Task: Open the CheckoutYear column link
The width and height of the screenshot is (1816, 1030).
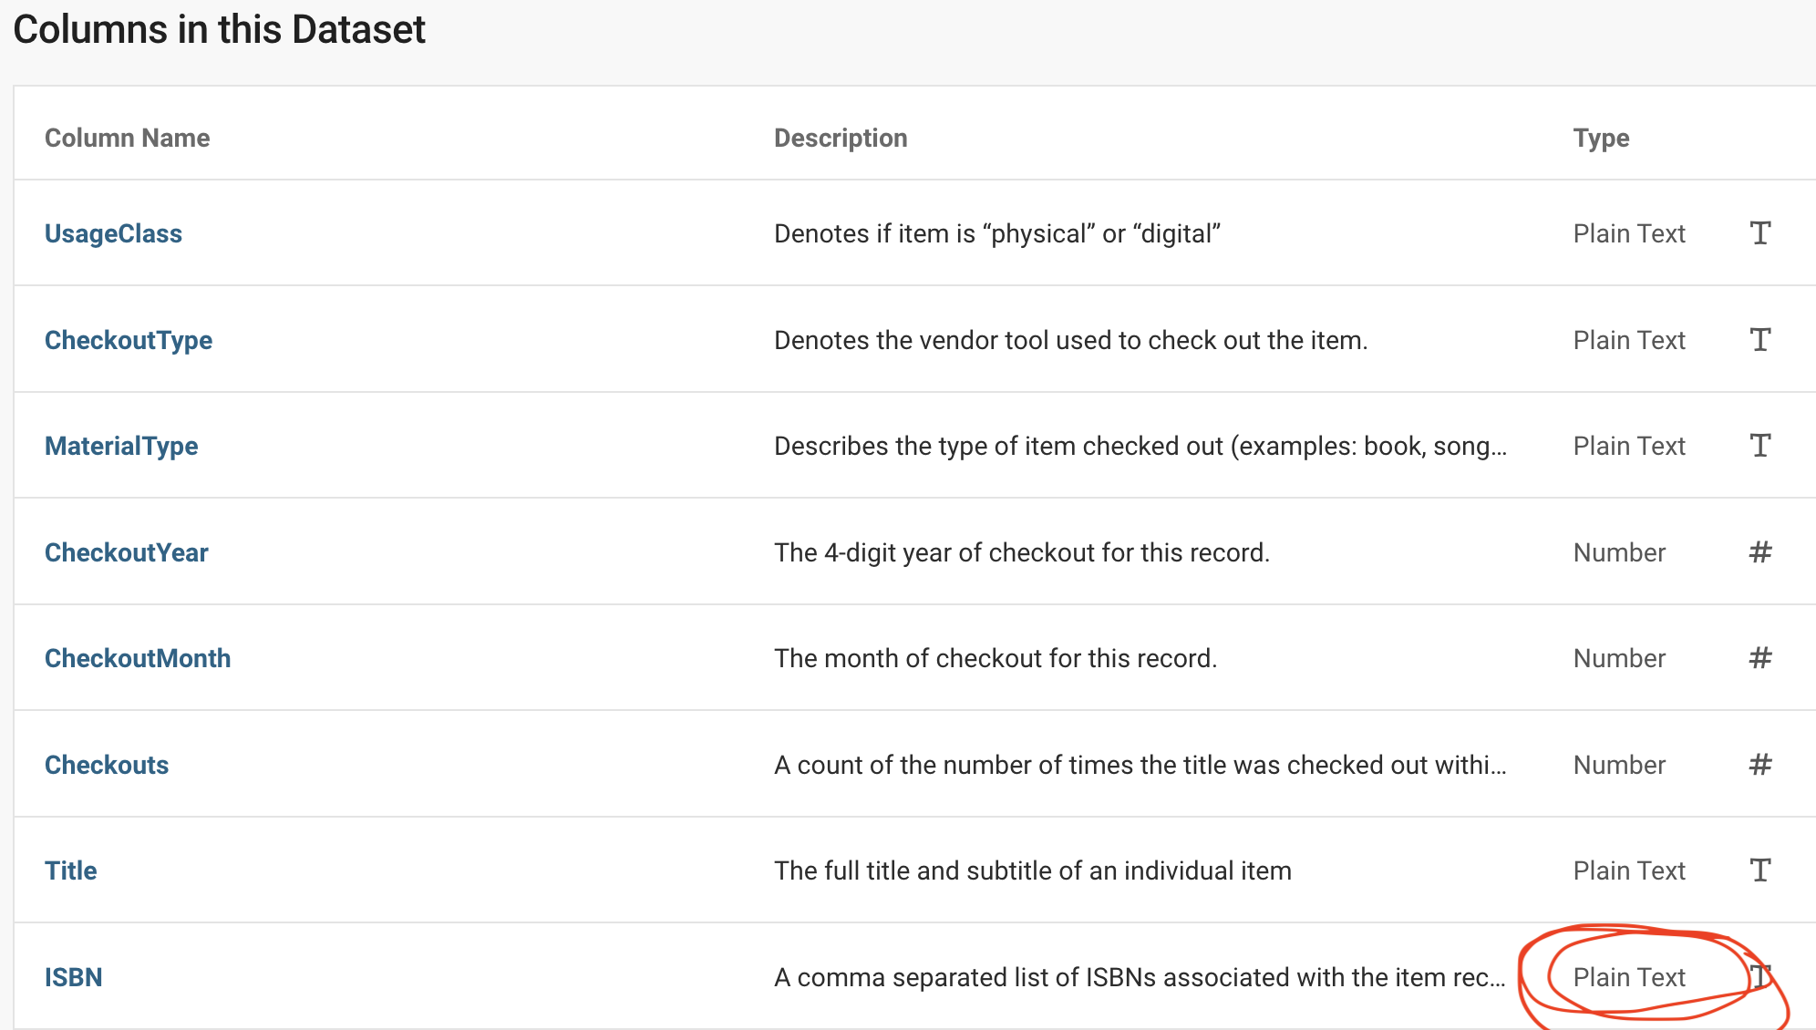Action: pyautogui.click(x=127, y=552)
